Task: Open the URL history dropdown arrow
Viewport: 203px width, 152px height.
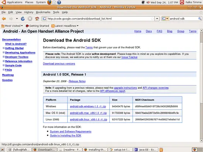Action: [157, 19]
